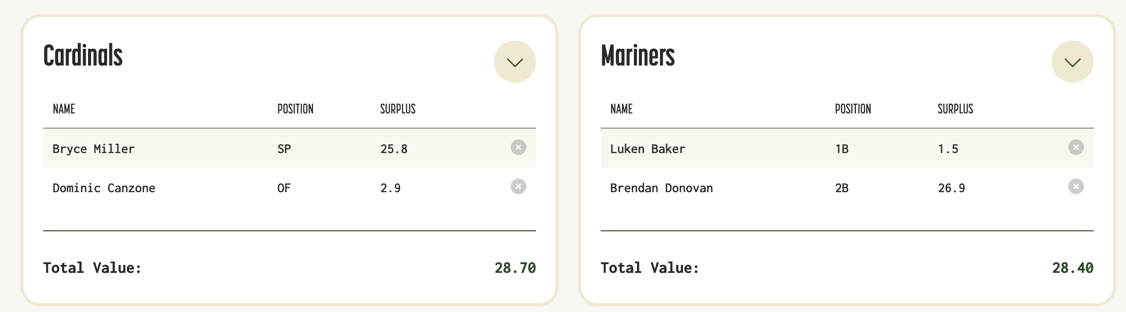
Task: Remove Luken Baker from the trade
Action: tap(1076, 147)
